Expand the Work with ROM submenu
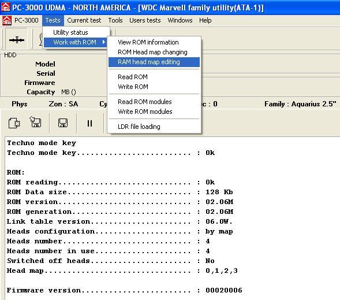 75,42
